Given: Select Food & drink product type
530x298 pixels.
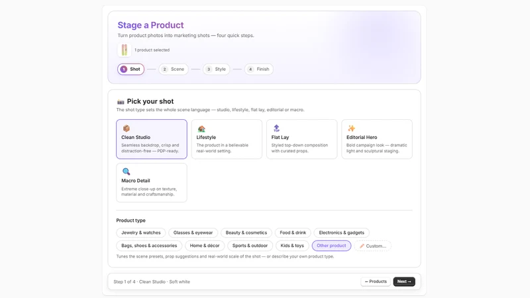Looking at the screenshot, I should [293, 233].
